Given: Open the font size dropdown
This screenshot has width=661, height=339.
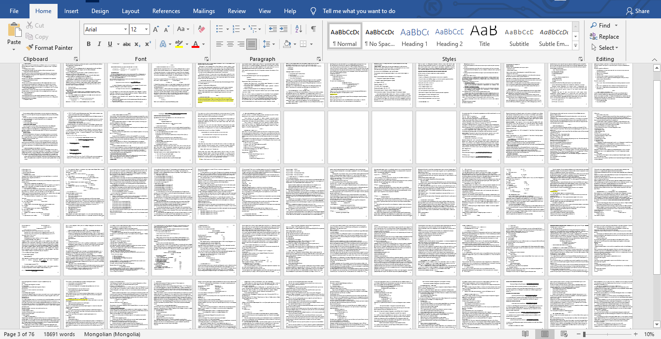Looking at the screenshot, I should [147, 29].
